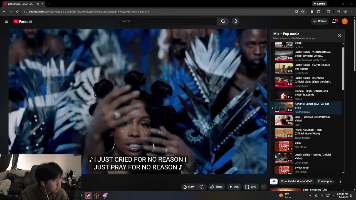
Task: Show more filter chips with right arrow
Action: point(340,182)
